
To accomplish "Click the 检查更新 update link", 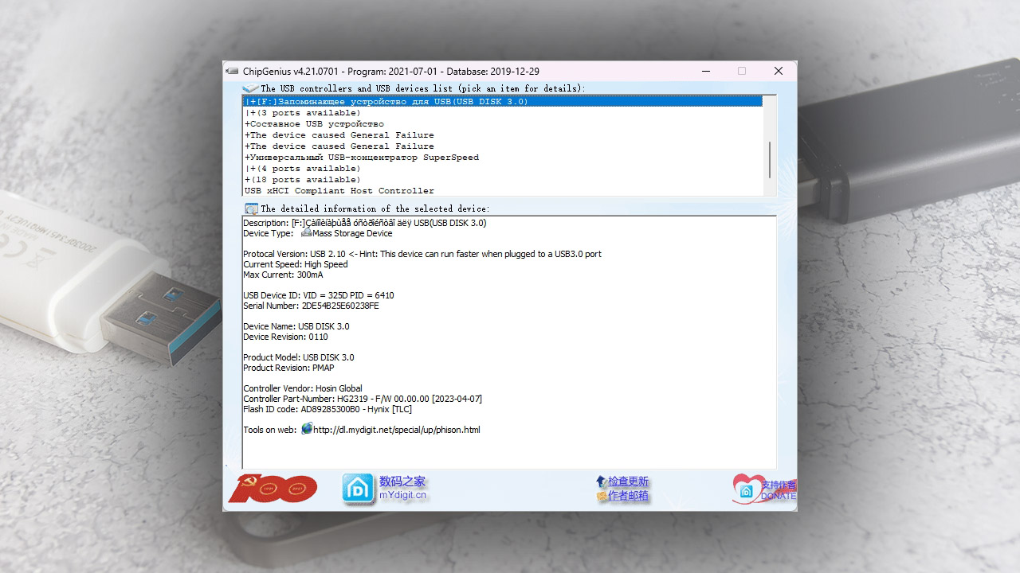I will (x=629, y=481).
